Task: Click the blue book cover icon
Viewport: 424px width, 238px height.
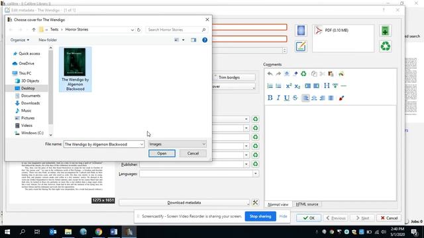Action: (x=301, y=30)
